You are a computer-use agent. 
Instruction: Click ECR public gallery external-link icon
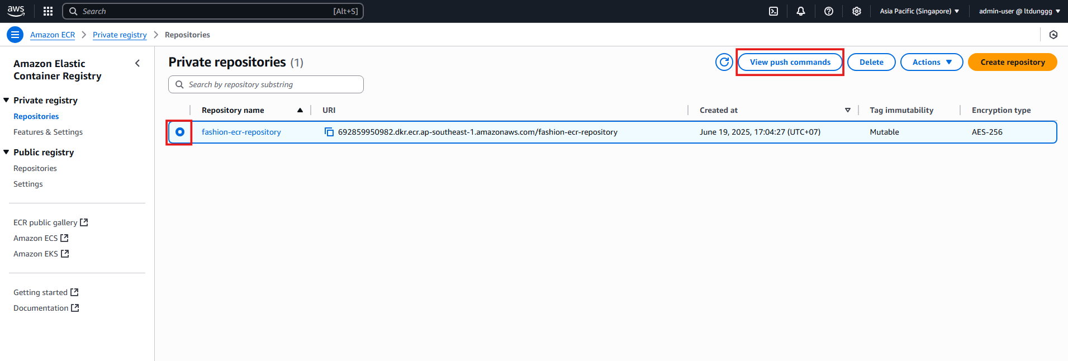[x=84, y=222]
